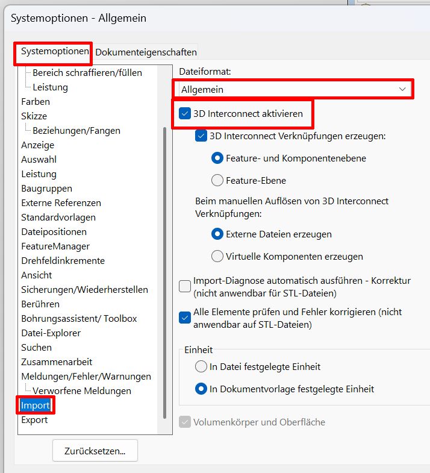Choose Virtuelle Komponenten erzeugen option
430x473 pixels.
tap(217, 257)
